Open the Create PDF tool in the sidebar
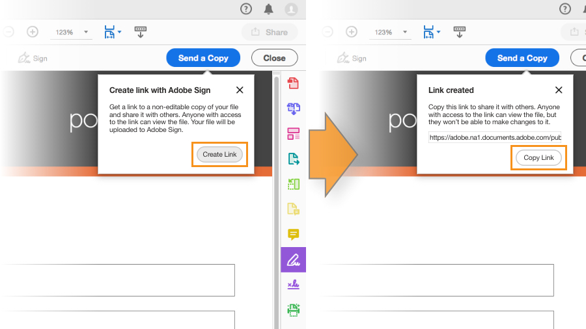The height and width of the screenshot is (329, 586). (293, 83)
